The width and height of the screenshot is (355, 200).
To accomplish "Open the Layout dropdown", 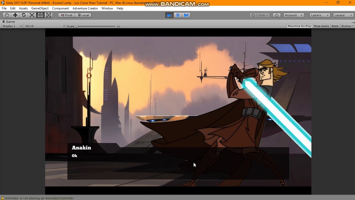I will tap(343, 15).
